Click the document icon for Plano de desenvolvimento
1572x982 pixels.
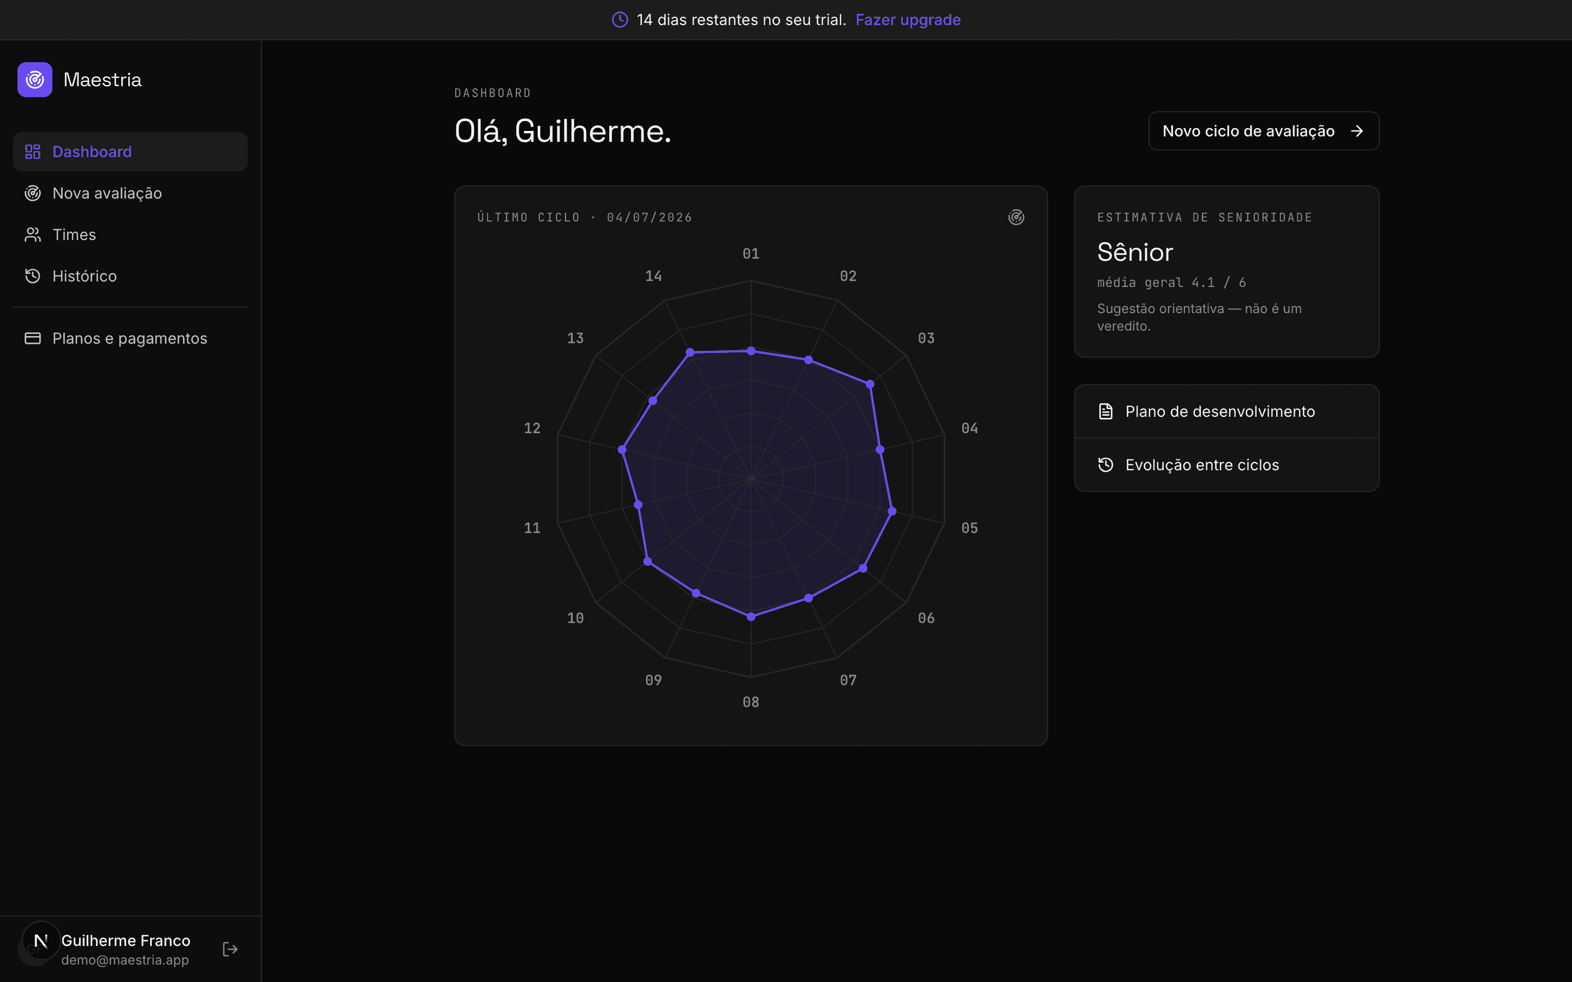pyautogui.click(x=1106, y=411)
